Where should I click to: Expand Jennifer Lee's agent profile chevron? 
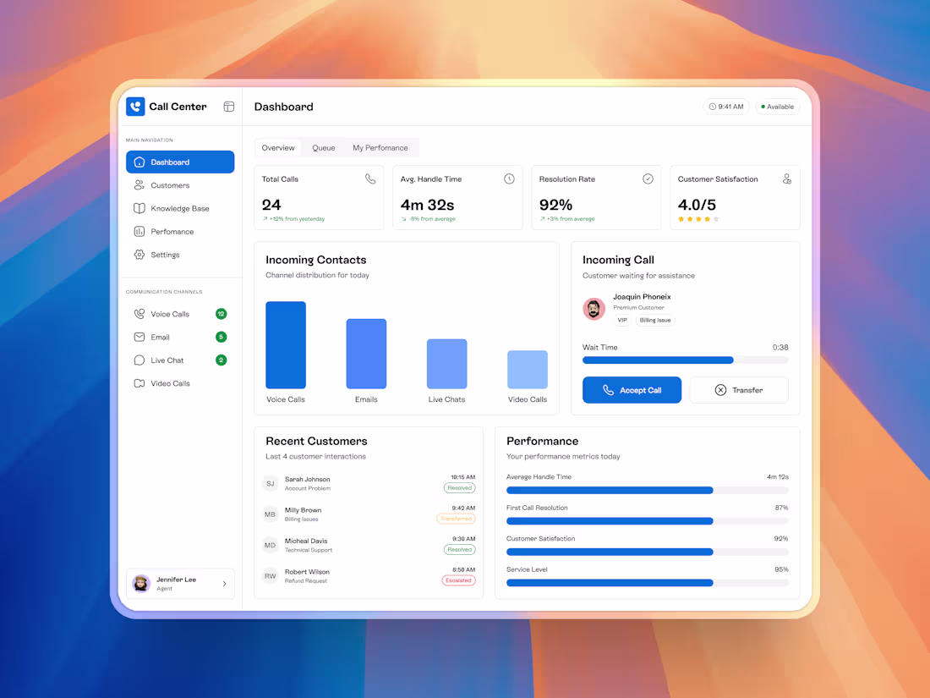(224, 583)
